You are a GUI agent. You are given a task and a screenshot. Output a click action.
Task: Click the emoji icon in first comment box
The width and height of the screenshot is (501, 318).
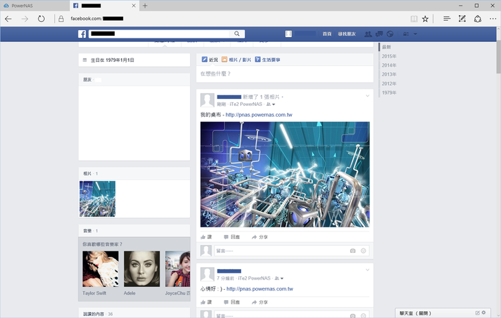click(x=363, y=251)
